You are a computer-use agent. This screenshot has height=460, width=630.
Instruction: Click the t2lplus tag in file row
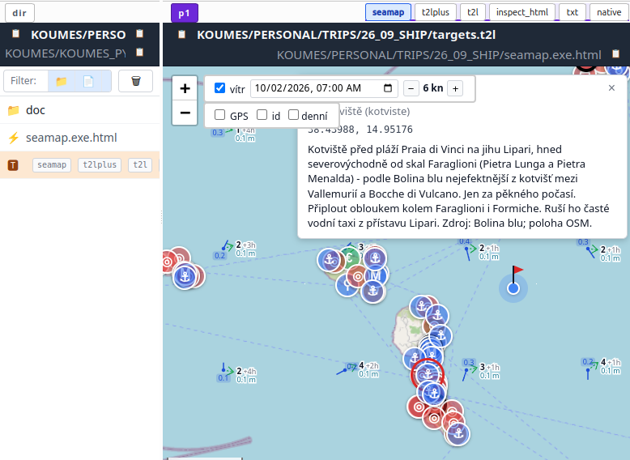(100, 164)
